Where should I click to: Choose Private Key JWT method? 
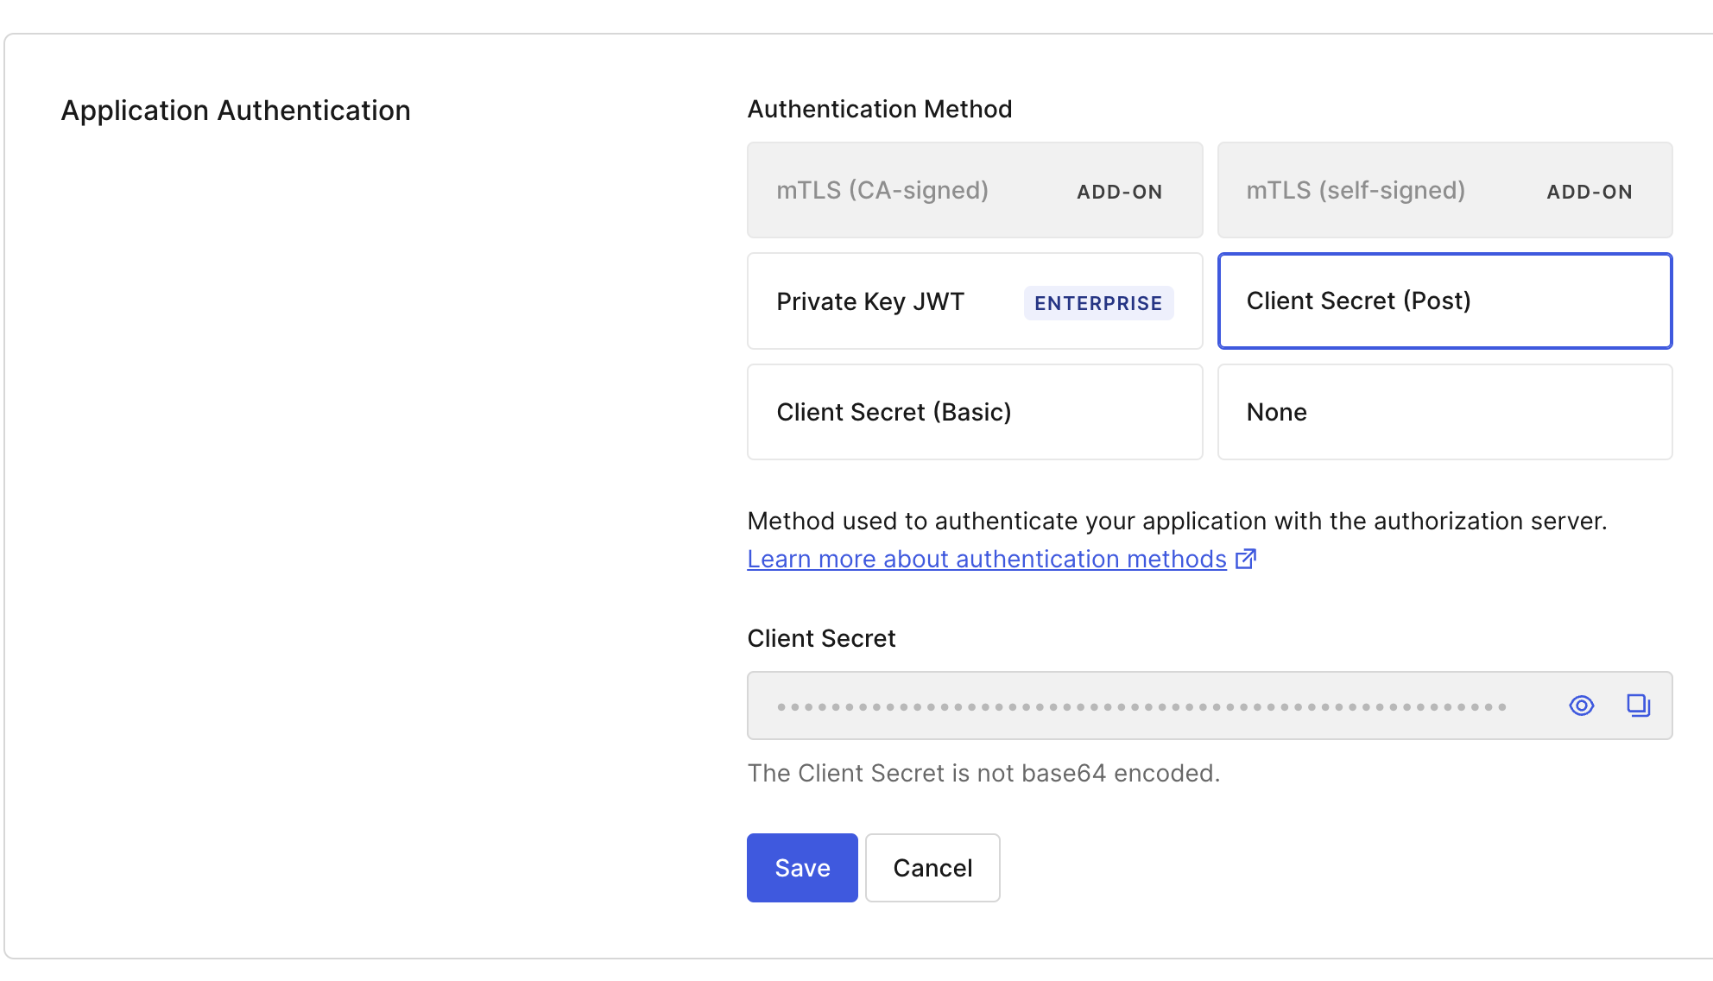point(975,301)
